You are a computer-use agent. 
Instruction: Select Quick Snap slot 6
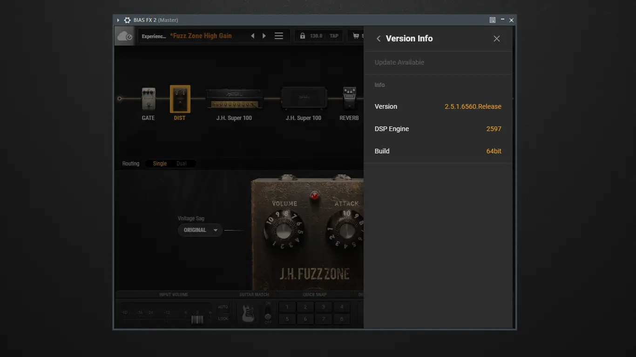(305, 319)
